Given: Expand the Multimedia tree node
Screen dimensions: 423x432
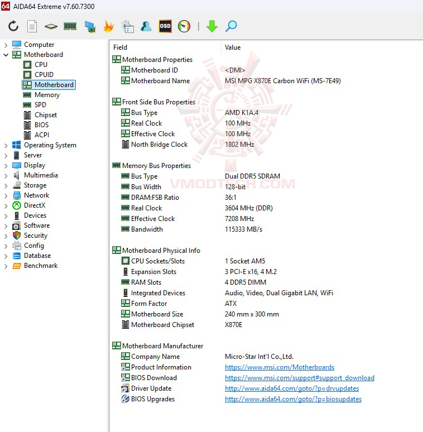Looking at the screenshot, I should point(6,175).
